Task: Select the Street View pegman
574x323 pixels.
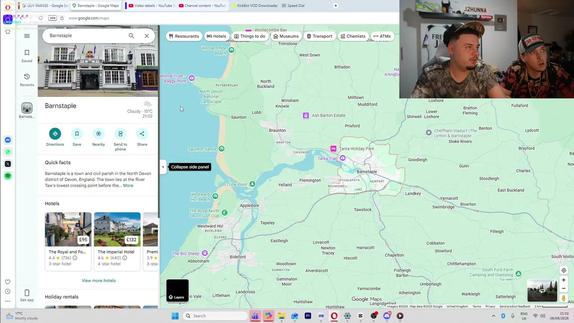Action: pos(564,298)
